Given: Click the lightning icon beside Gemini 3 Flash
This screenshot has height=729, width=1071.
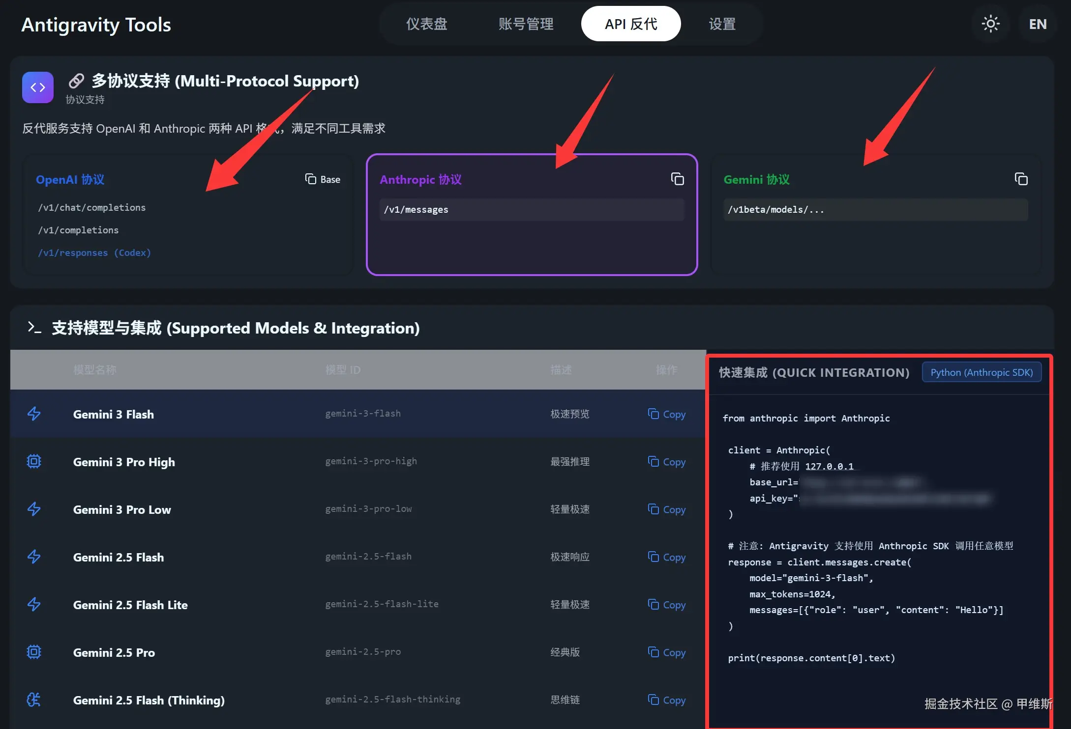Looking at the screenshot, I should pyautogui.click(x=34, y=414).
